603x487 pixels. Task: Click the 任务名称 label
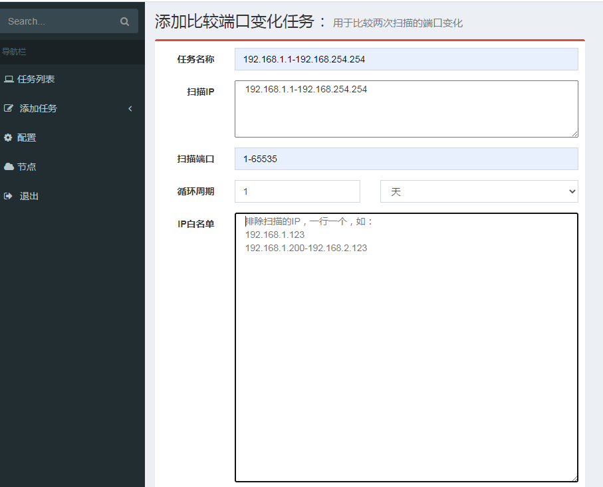(195, 59)
